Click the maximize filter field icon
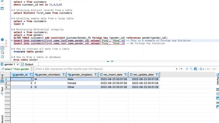219x123 pixels. click(33, 69)
